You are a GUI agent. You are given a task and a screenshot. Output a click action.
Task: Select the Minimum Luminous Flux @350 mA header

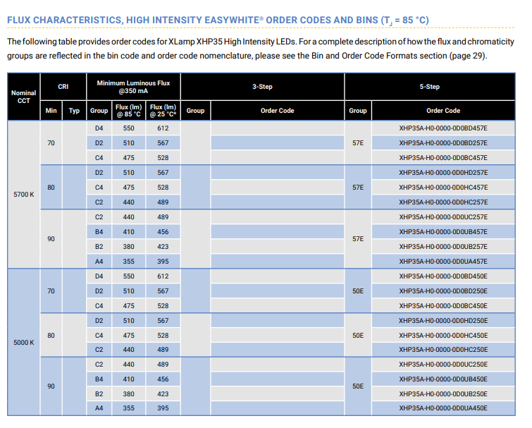133,87
